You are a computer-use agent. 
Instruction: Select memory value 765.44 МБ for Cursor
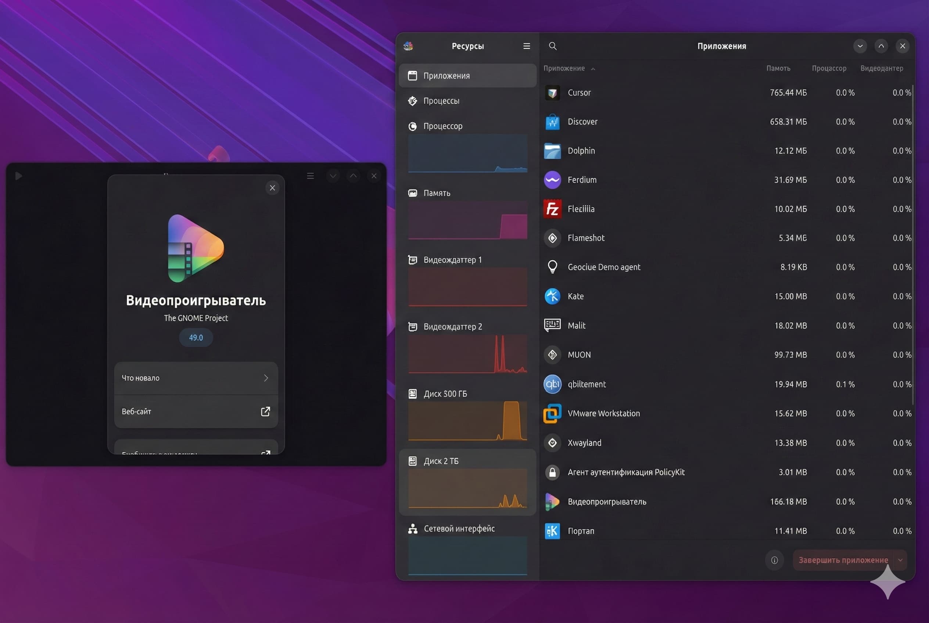788,93
